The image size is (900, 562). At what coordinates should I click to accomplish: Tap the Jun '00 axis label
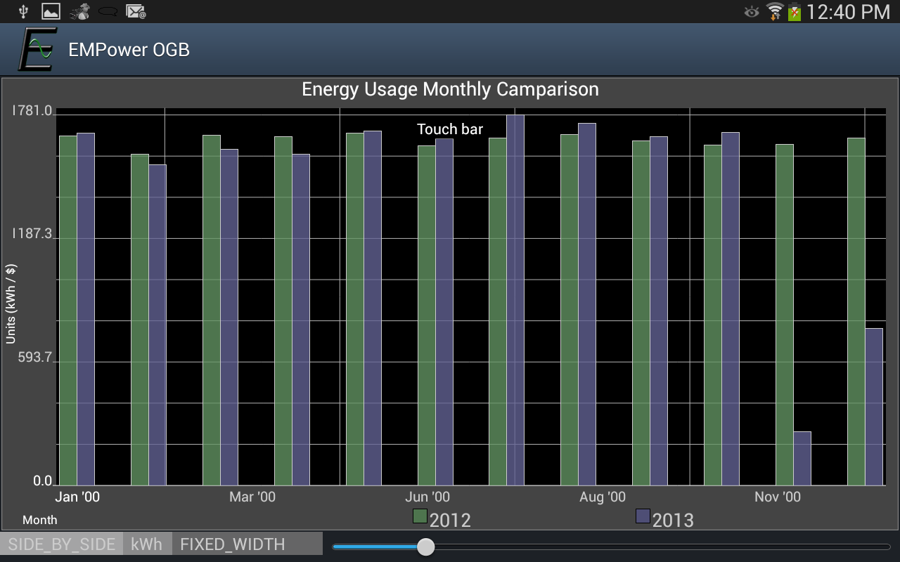coord(427,497)
